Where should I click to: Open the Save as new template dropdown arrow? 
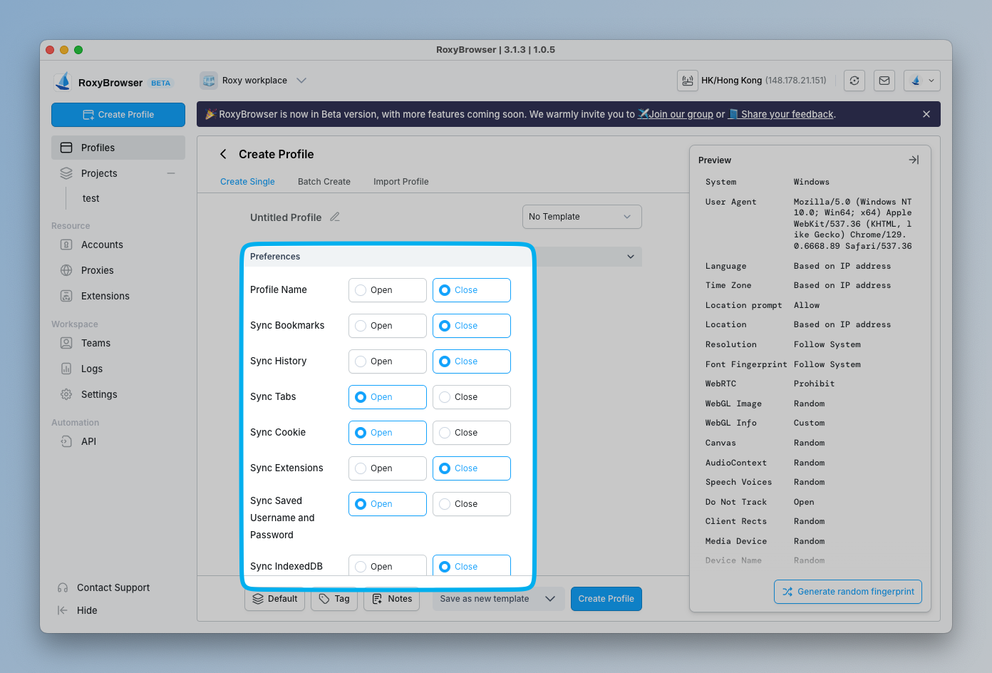point(550,599)
